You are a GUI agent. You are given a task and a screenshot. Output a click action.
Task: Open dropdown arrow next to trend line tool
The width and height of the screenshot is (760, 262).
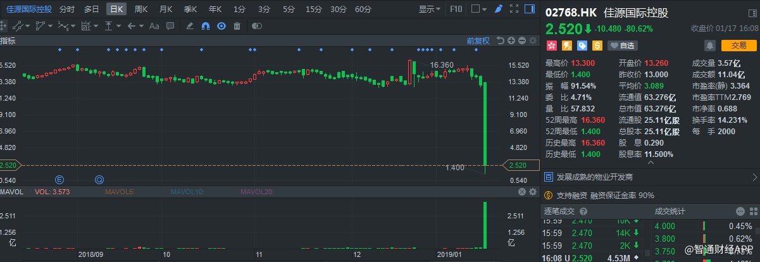click(27, 26)
